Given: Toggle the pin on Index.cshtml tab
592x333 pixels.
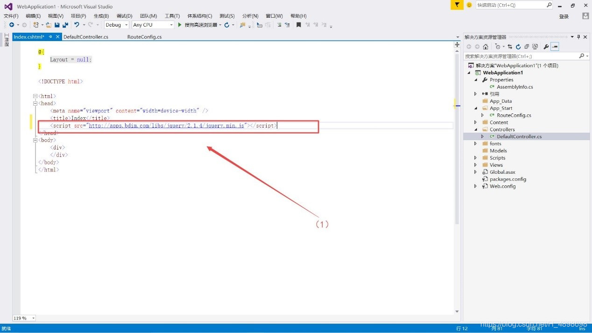Looking at the screenshot, I should coord(50,37).
